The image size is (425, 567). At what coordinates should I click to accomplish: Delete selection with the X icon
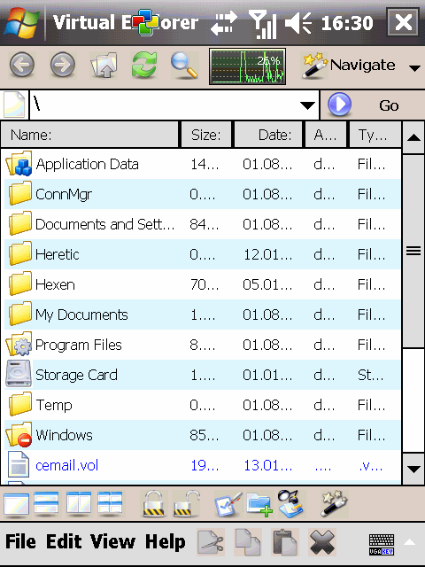322,541
